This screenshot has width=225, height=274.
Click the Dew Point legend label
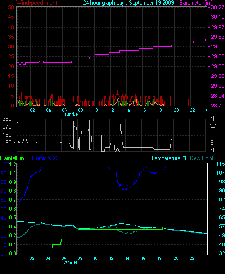pos(202,158)
